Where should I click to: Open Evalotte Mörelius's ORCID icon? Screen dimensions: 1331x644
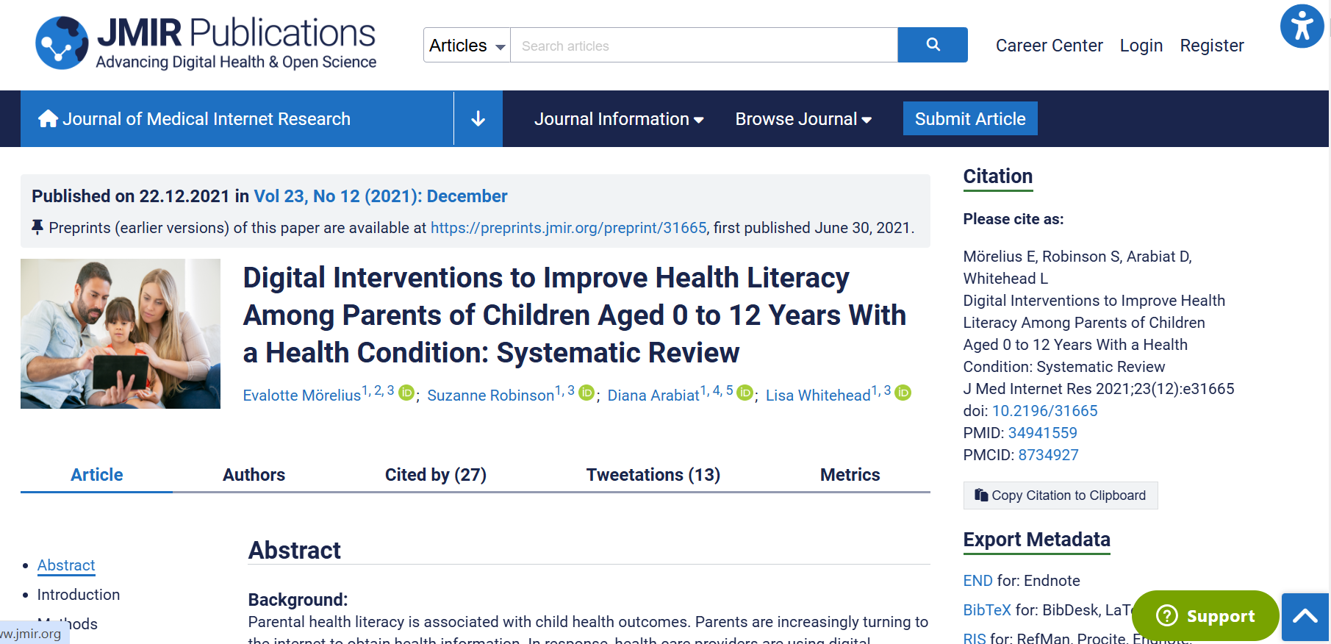(406, 393)
